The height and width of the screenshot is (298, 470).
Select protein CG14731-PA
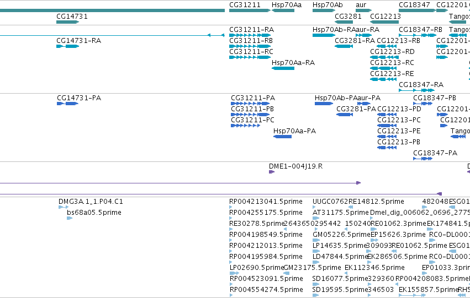tap(68, 104)
